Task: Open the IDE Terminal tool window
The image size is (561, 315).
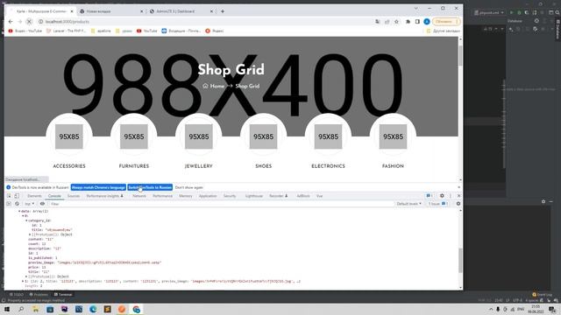Action: point(63,295)
